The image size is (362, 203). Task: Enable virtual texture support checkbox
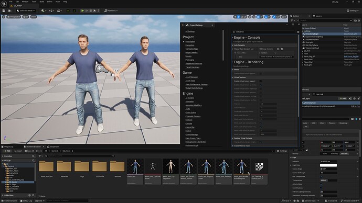(x=260, y=81)
